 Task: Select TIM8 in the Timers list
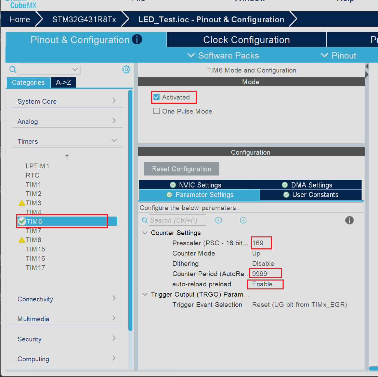[34, 240]
